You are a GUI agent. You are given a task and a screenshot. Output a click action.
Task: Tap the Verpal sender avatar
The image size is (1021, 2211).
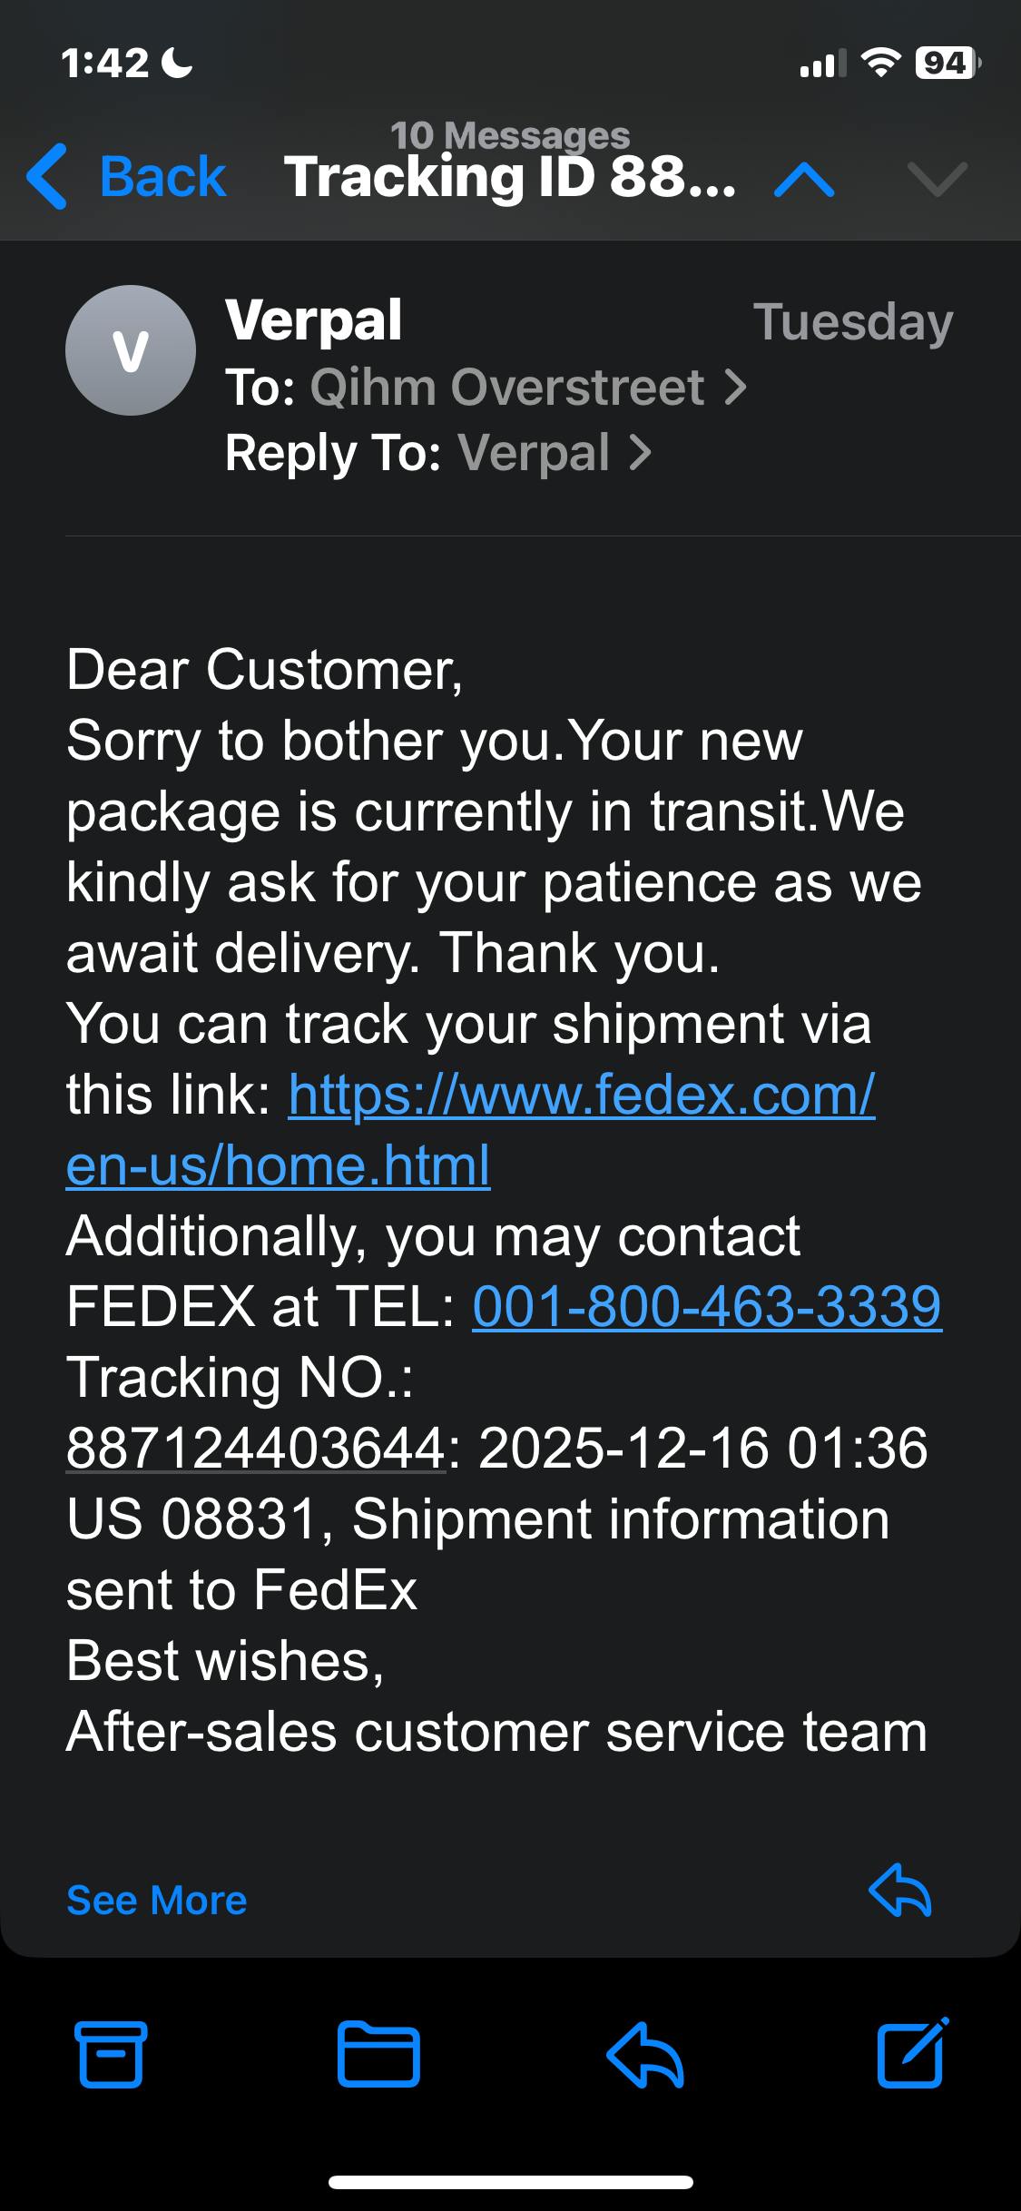[131, 350]
